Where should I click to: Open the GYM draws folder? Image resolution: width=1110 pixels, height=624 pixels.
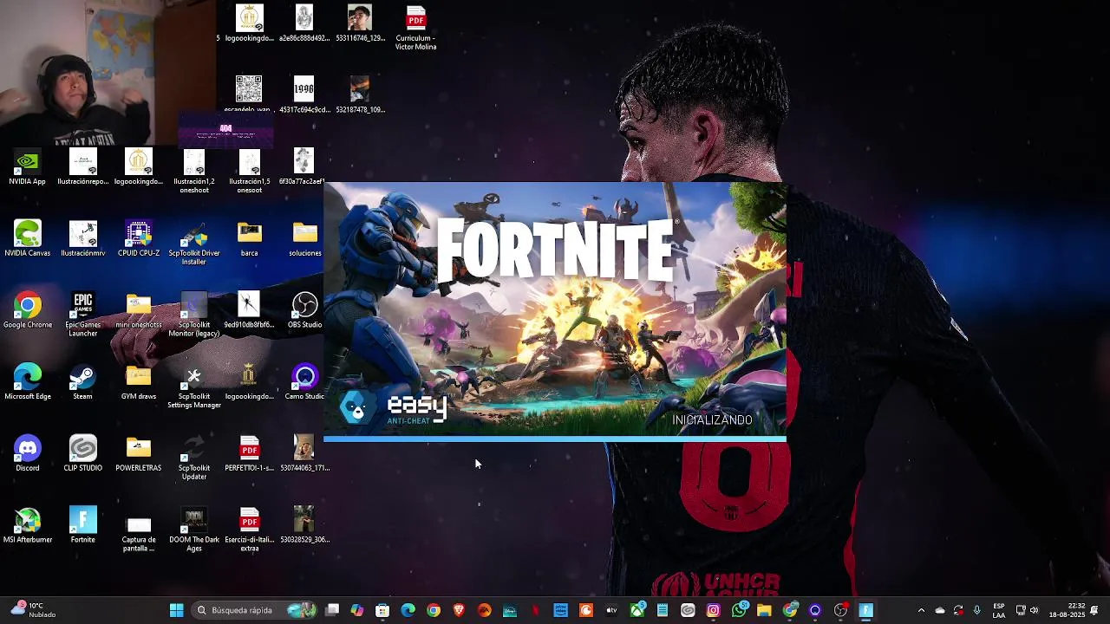coord(138,382)
